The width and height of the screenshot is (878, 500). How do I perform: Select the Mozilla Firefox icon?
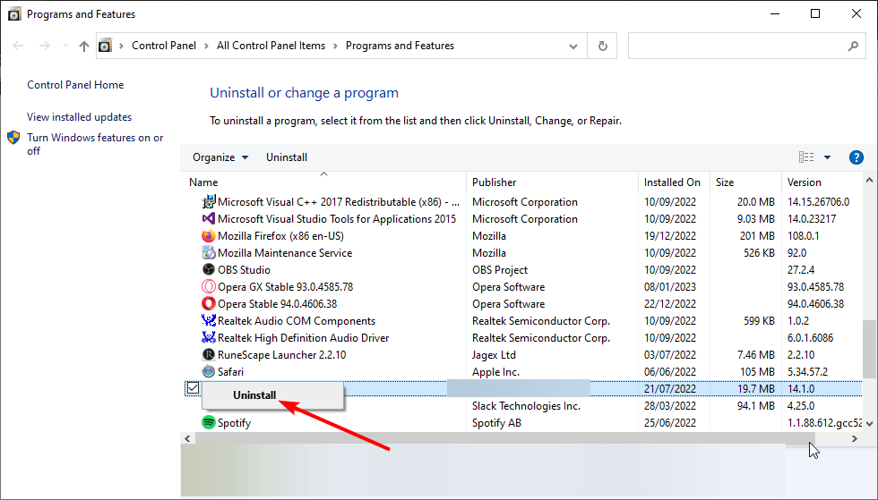tap(208, 236)
